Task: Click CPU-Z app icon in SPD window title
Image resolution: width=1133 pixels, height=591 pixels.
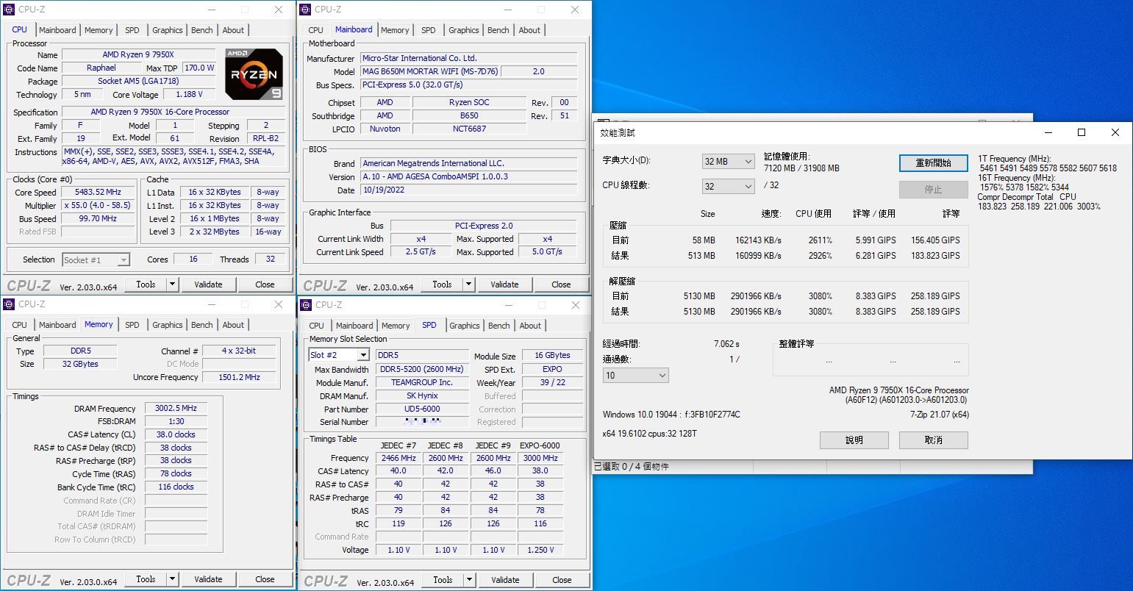Action: click(306, 305)
